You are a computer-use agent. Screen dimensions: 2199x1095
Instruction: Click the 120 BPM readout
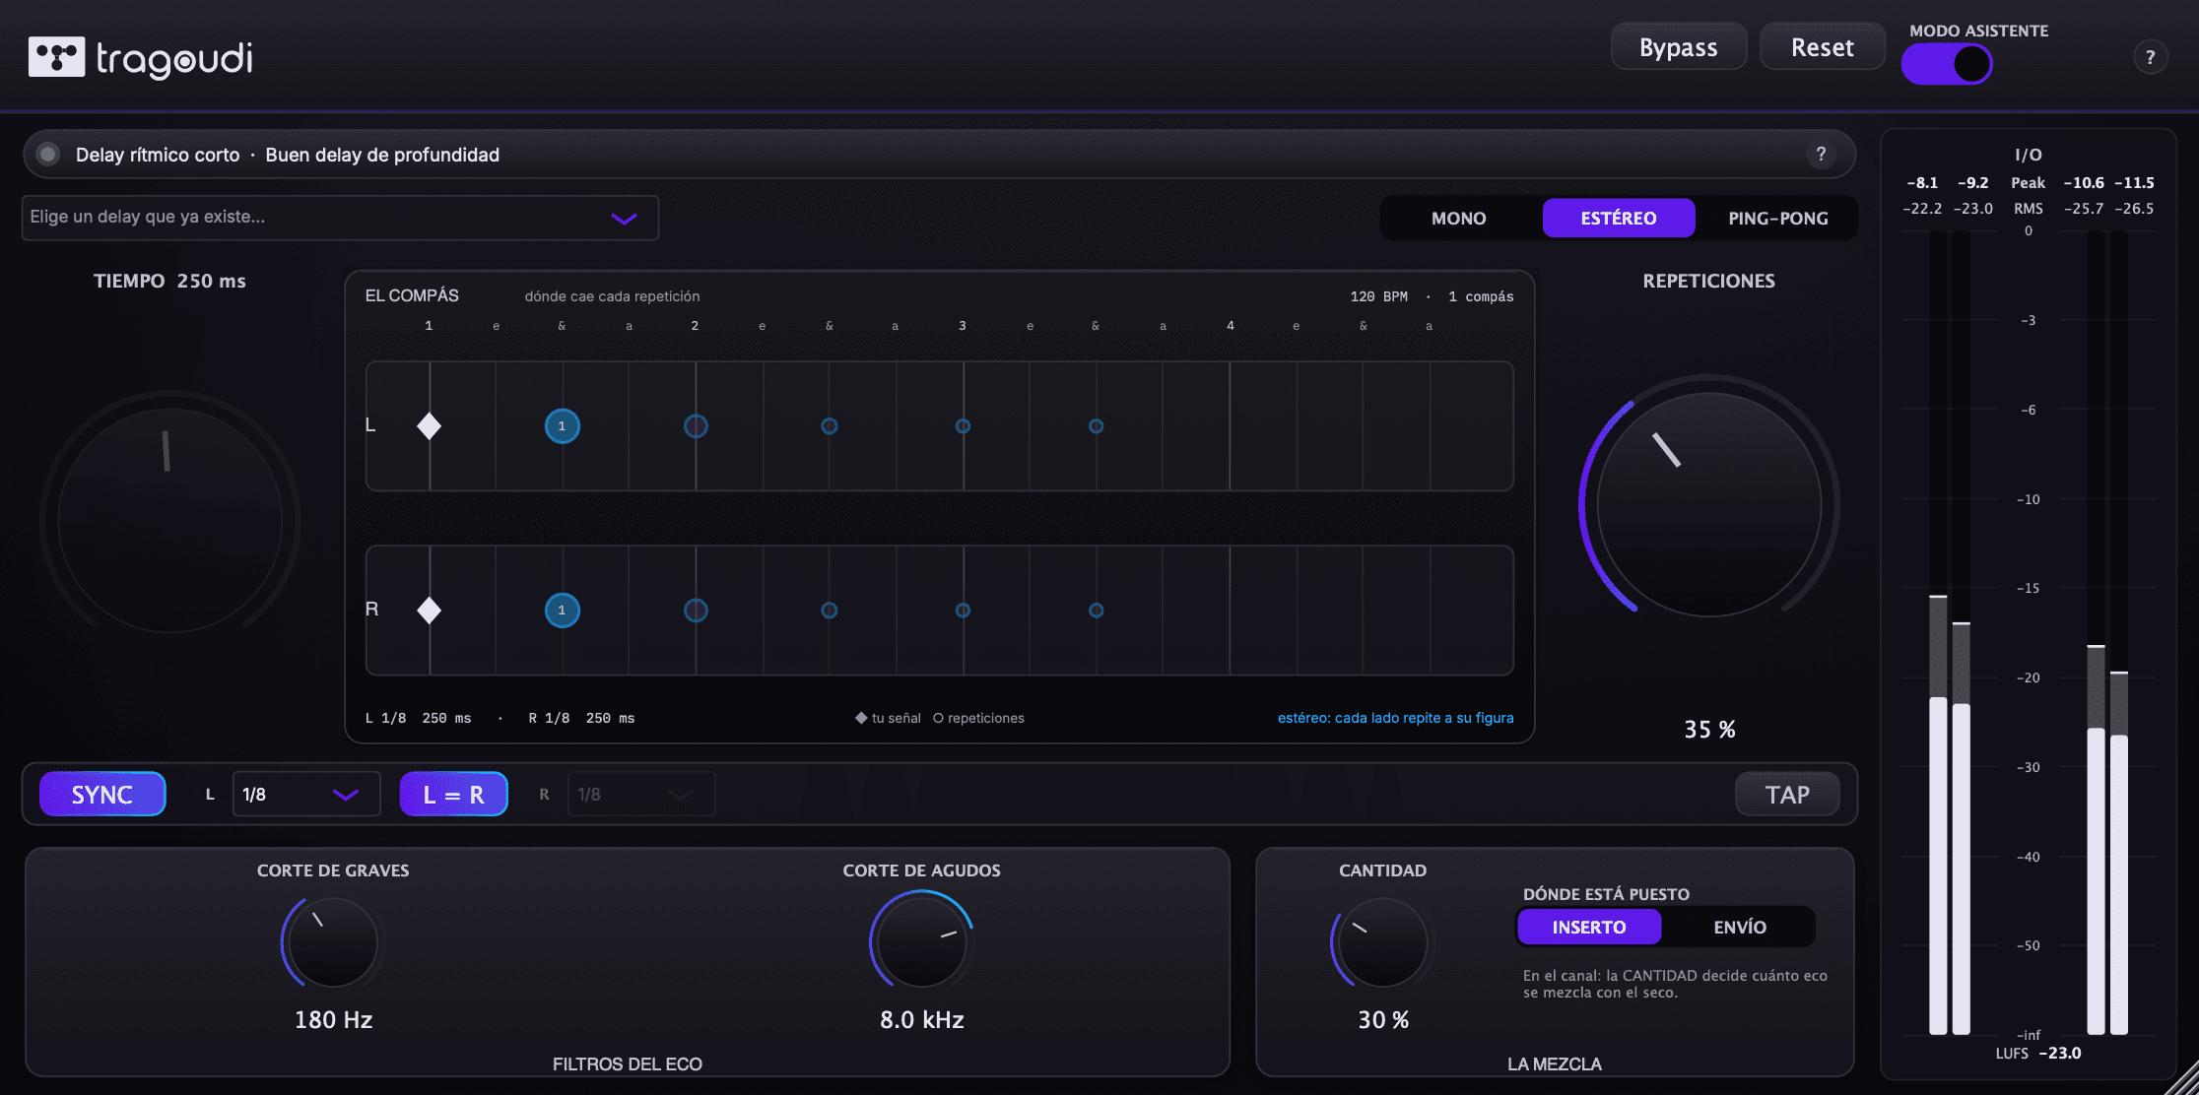[1378, 296]
